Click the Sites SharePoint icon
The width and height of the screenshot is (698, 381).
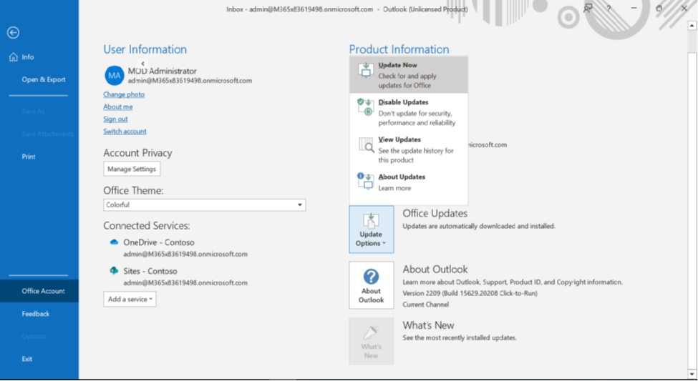[x=114, y=271]
